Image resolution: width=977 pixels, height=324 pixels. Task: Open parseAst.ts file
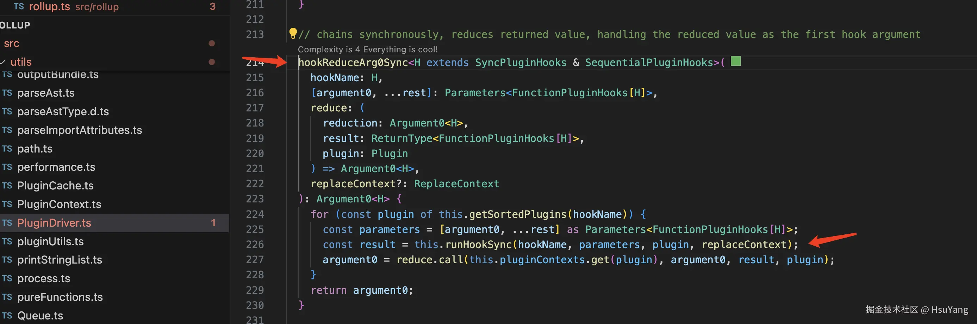point(46,93)
